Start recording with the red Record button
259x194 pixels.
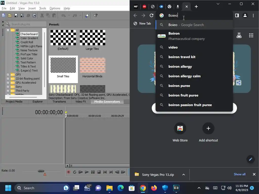point(69,172)
